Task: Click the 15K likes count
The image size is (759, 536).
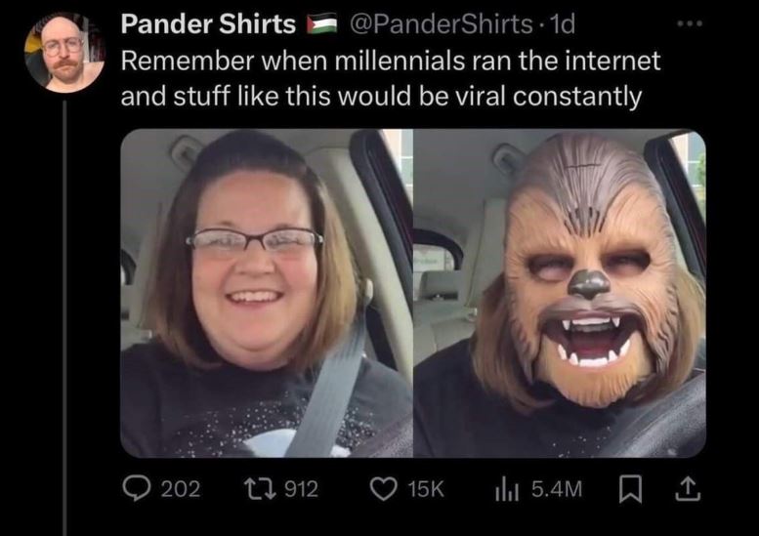Action: click(x=426, y=488)
